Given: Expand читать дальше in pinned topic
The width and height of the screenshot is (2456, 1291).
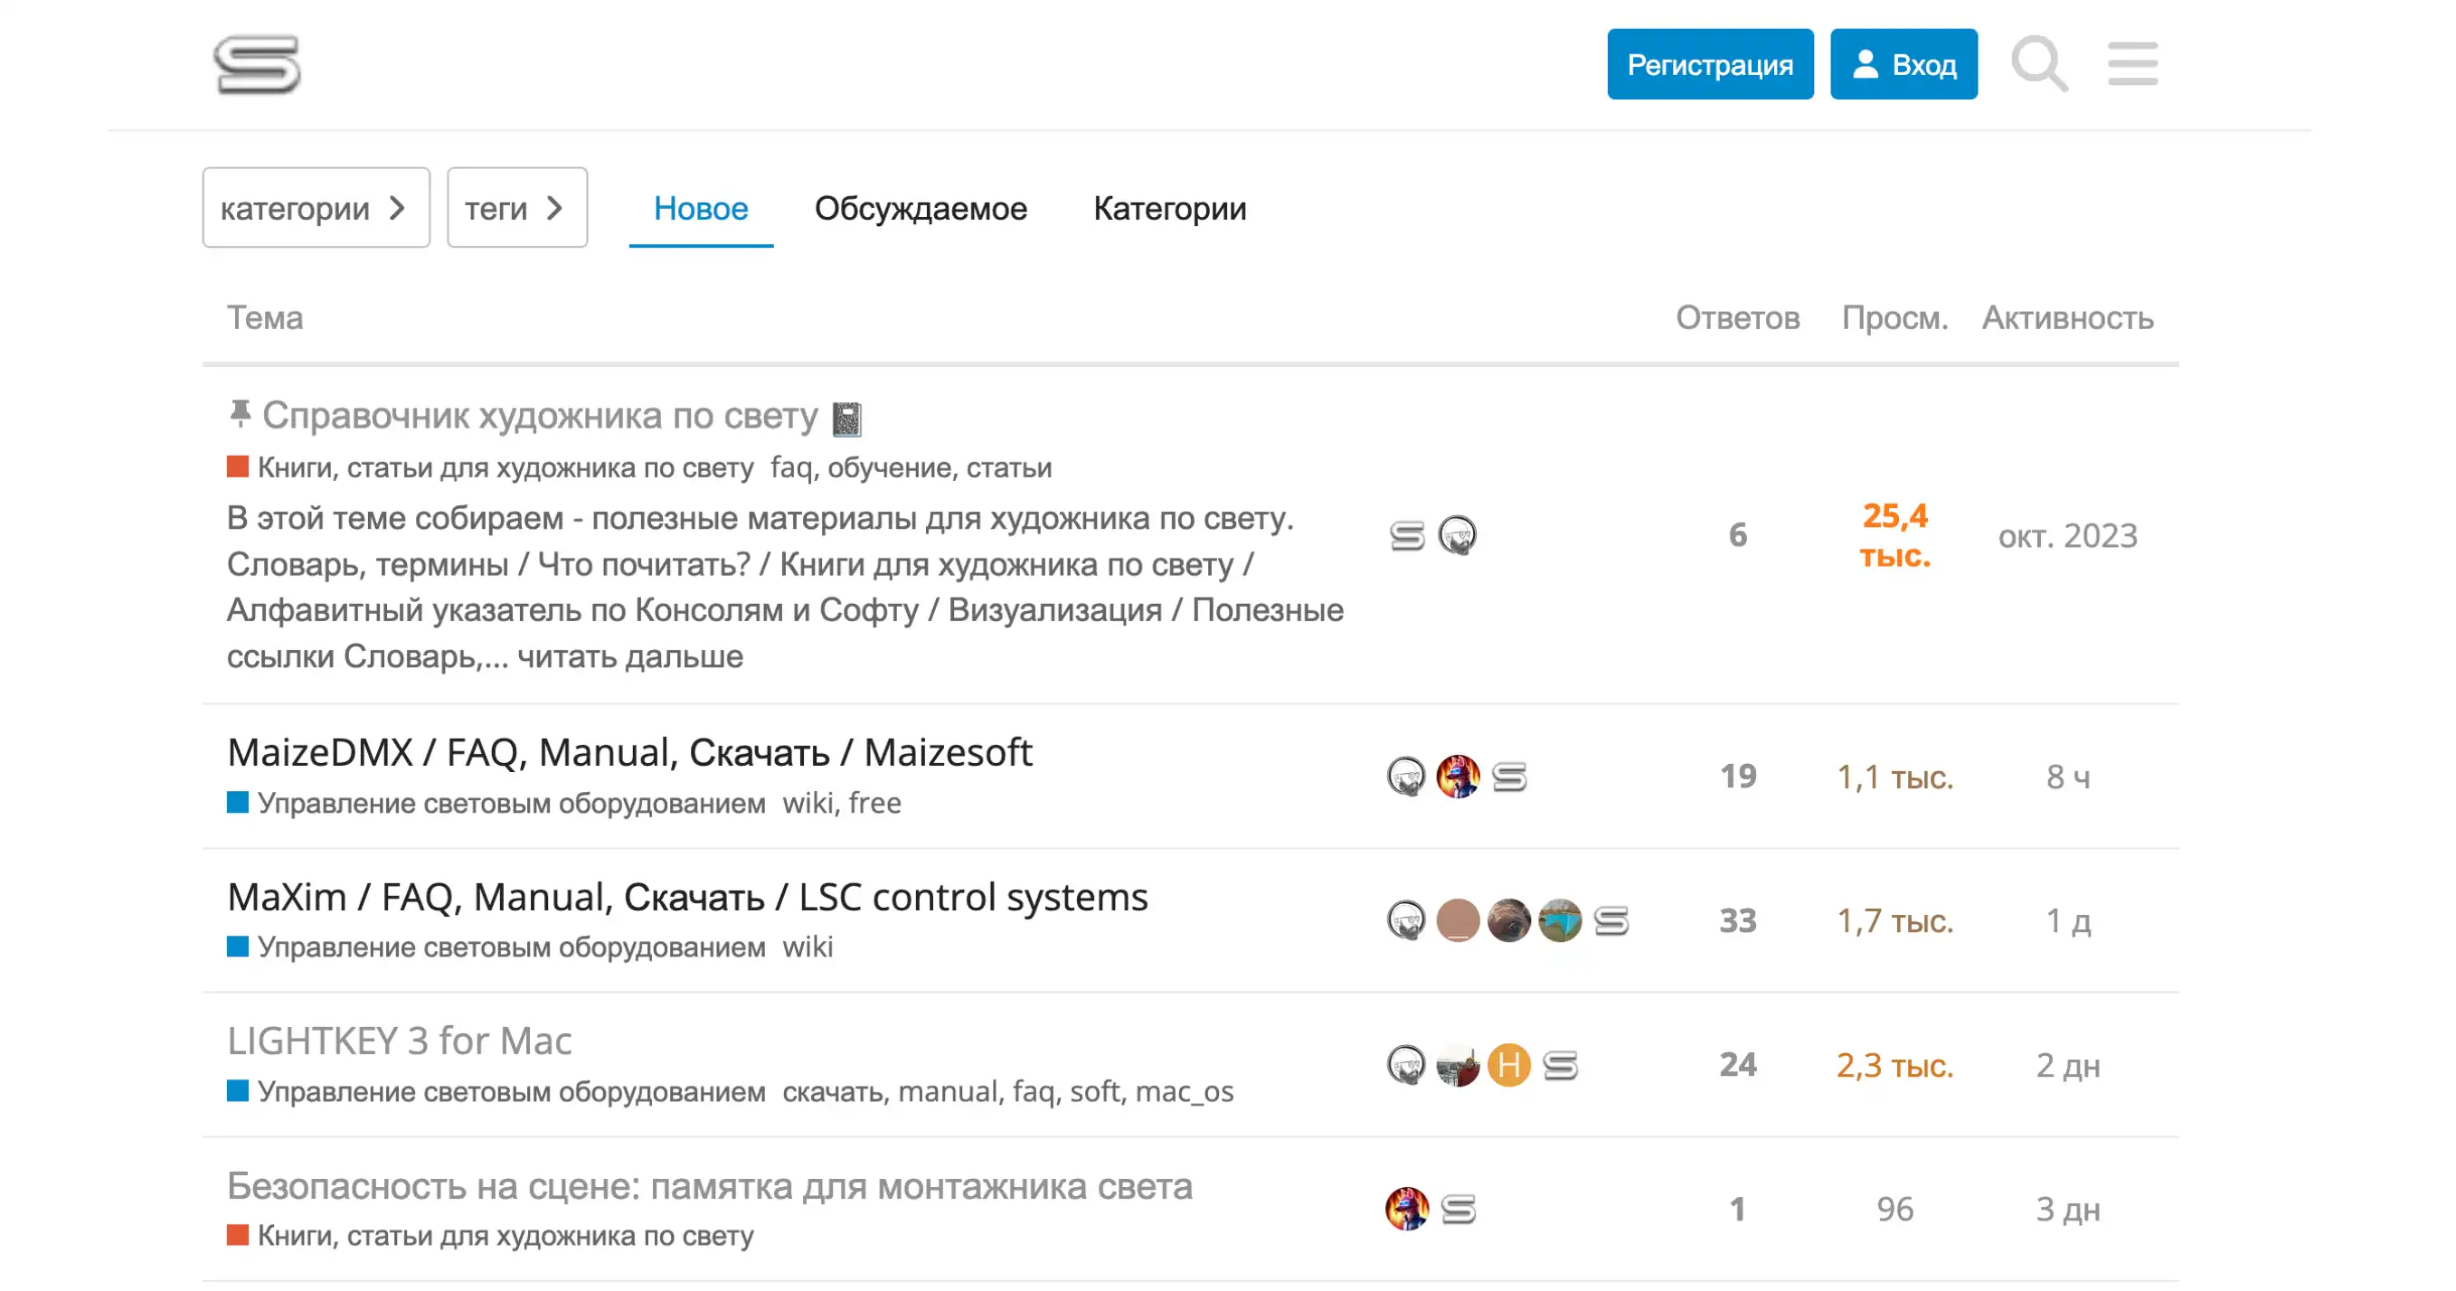Looking at the screenshot, I should click(630, 656).
